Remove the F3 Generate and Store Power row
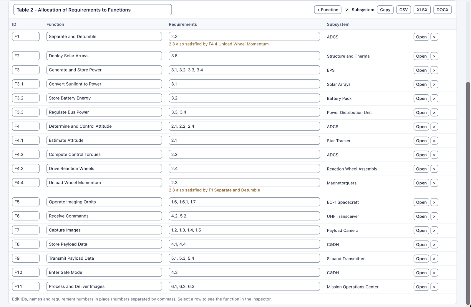The width and height of the screenshot is (471, 307). click(x=434, y=70)
